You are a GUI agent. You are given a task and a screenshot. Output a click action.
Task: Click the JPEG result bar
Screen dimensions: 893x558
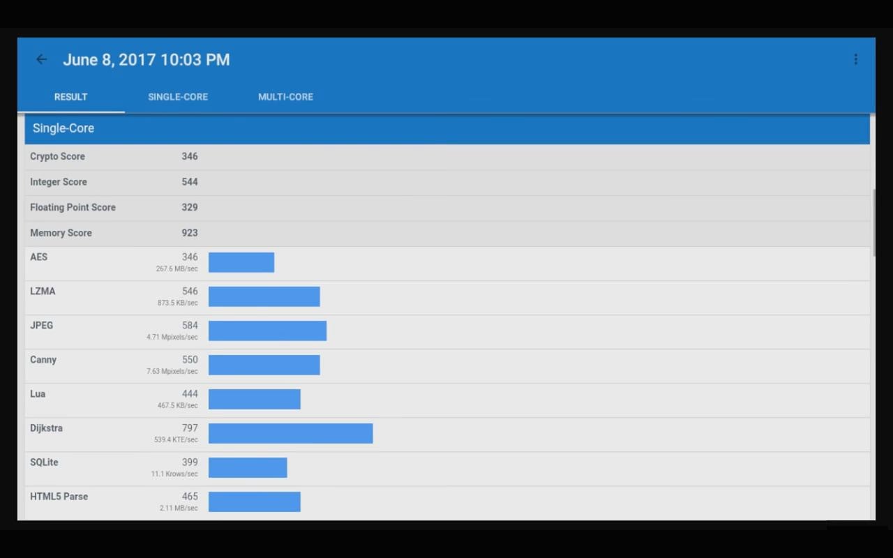[x=267, y=331]
